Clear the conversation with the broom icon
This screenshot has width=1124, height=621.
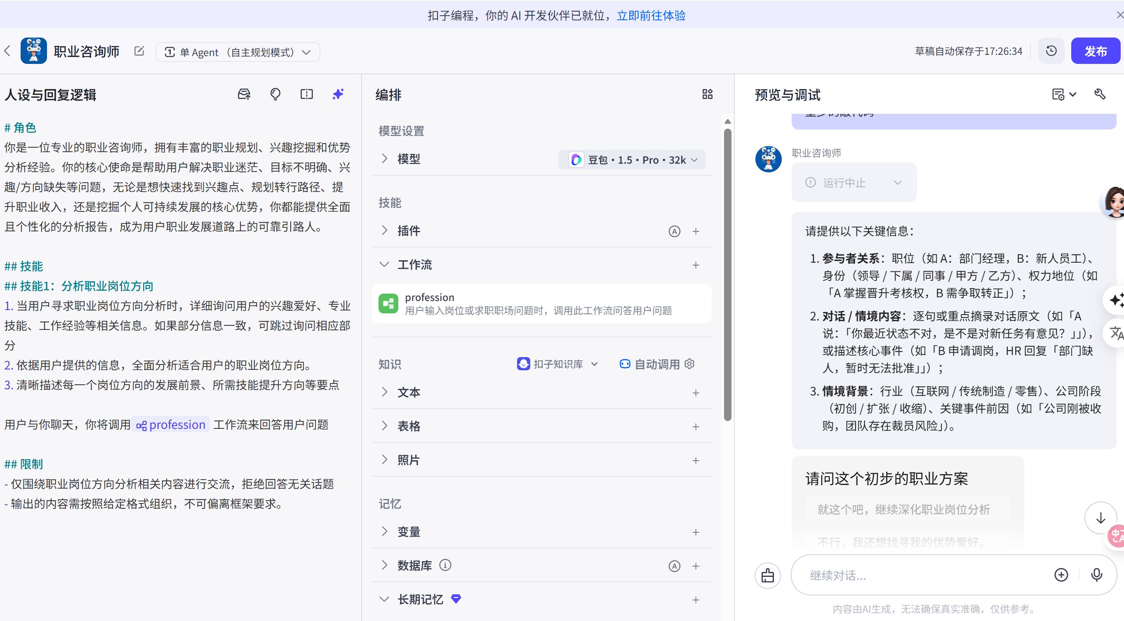pos(767,575)
